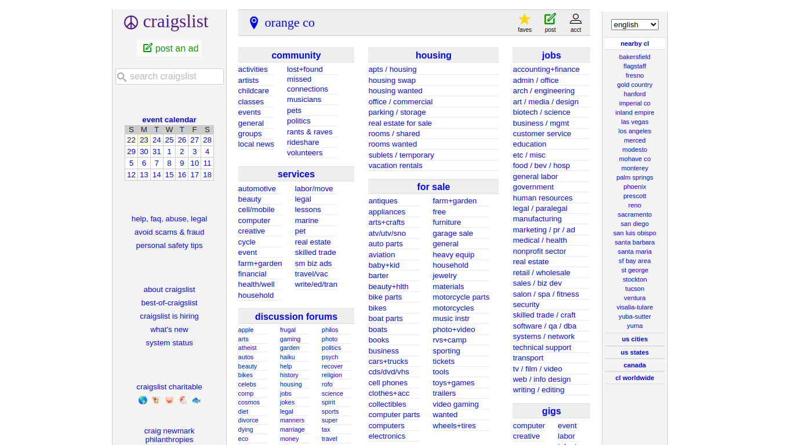792x445 pixels.
Task: Open the for sale section header
Action: 434,187
